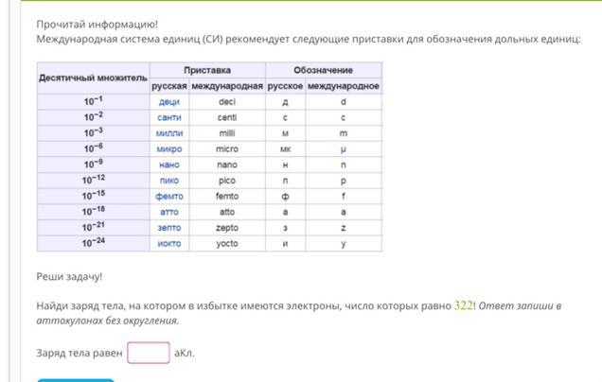Select the 'atto' international prefix cell
Viewport: 602px width, 382px height.
coord(227,212)
